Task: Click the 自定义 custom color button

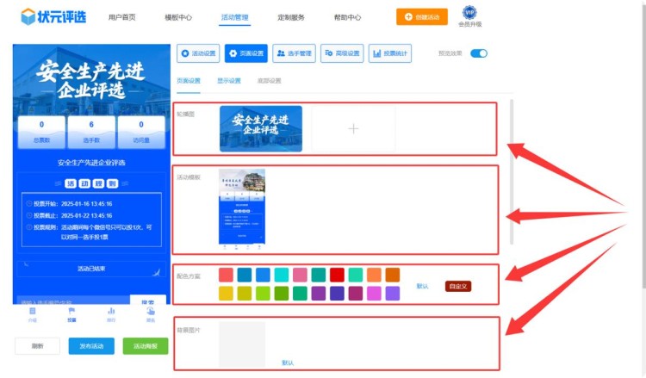Action: point(457,286)
